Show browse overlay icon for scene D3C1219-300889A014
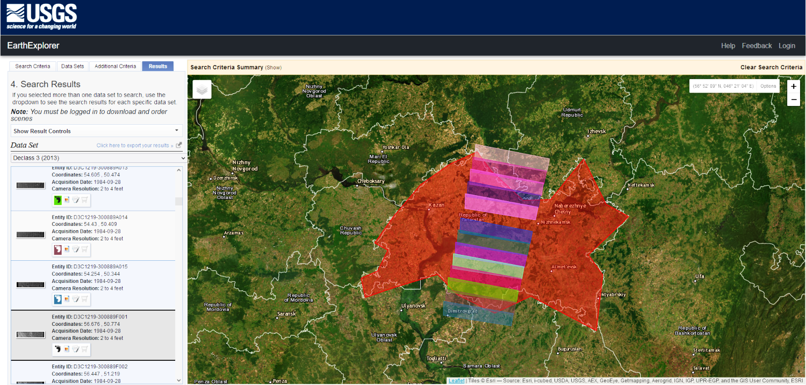The width and height of the screenshot is (806, 385). (x=67, y=249)
